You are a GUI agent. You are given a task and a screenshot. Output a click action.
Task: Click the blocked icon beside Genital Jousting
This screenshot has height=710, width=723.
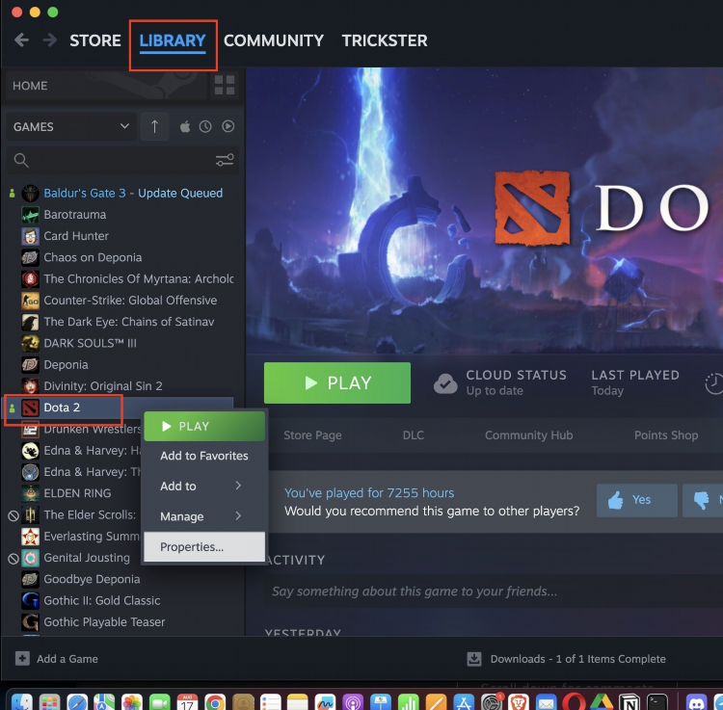13,559
